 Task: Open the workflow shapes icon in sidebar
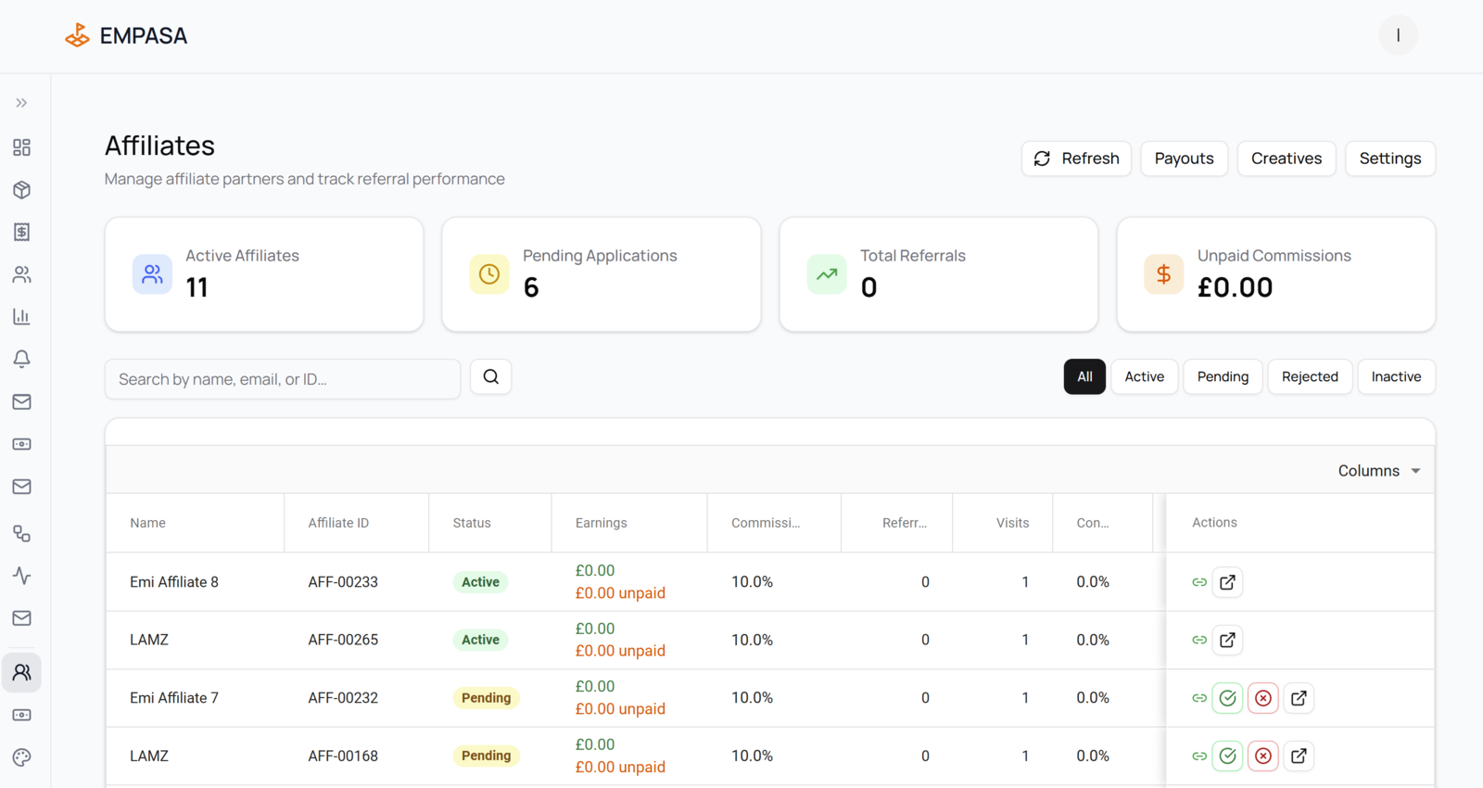click(21, 533)
